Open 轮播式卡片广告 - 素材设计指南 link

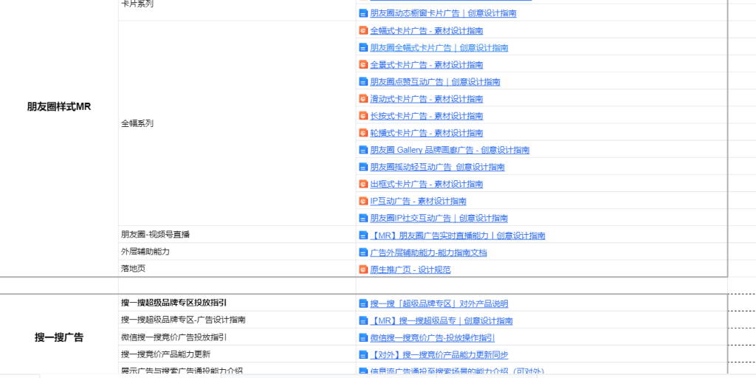tap(426, 132)
